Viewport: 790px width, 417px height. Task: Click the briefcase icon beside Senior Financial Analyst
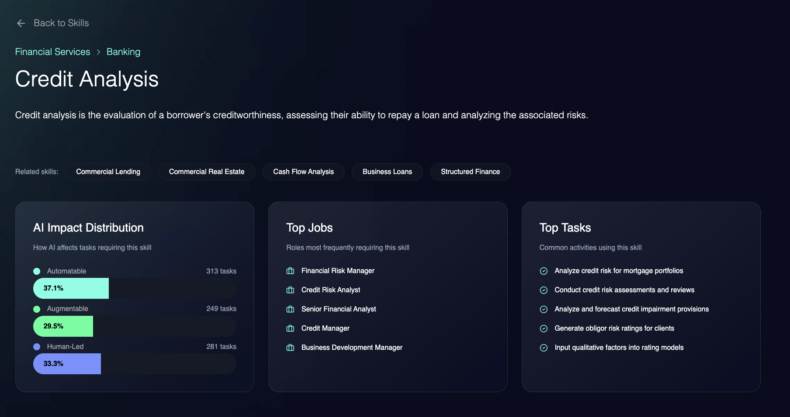(x=290, y=309)
